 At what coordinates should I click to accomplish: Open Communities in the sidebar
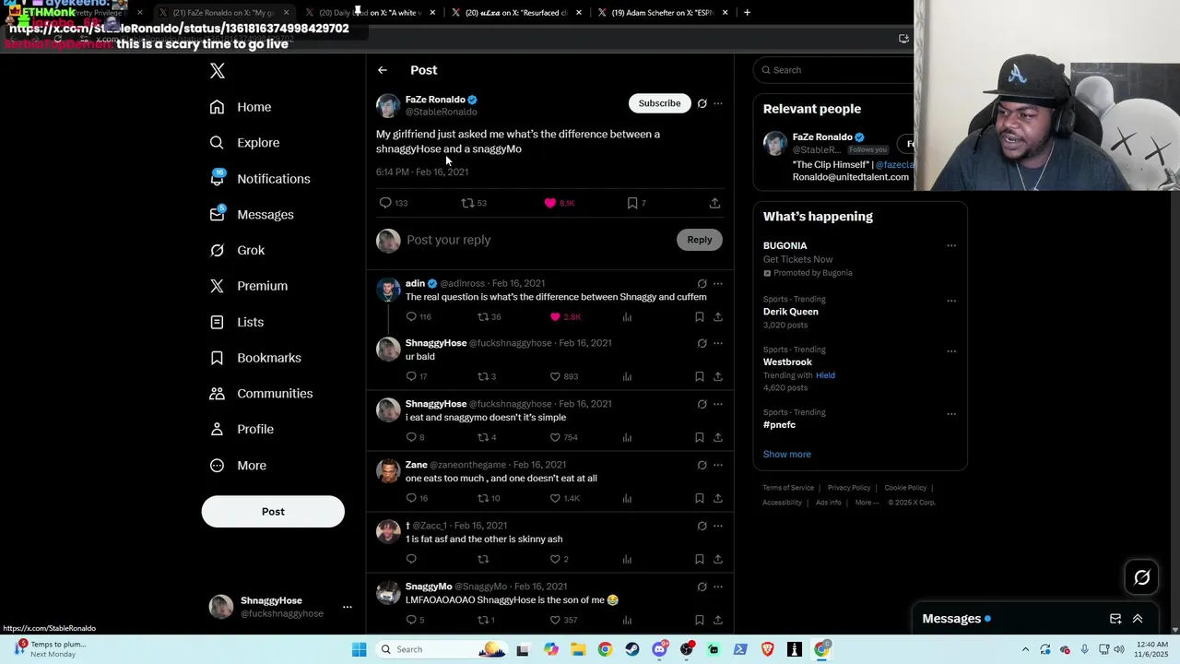click(261, 394)
